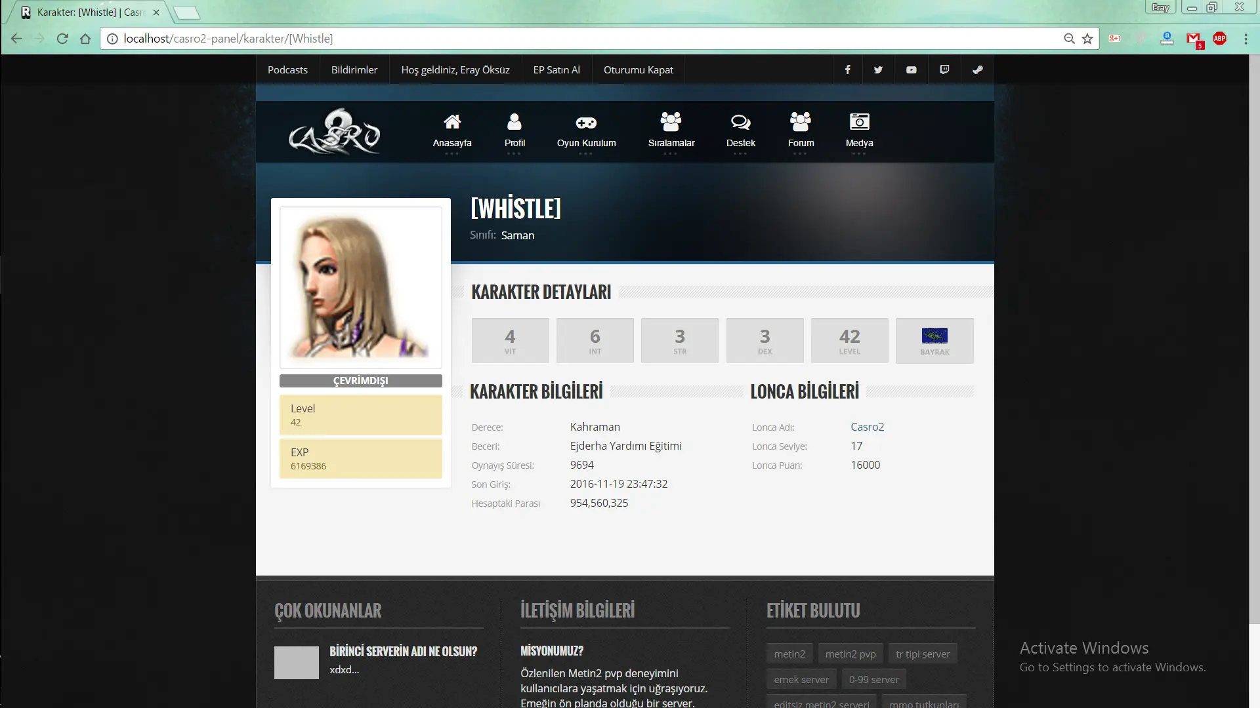This screenshot has width=1260, height=708.
Task: Click the account money value 954,560,325
Action: (x=599, y=503)
